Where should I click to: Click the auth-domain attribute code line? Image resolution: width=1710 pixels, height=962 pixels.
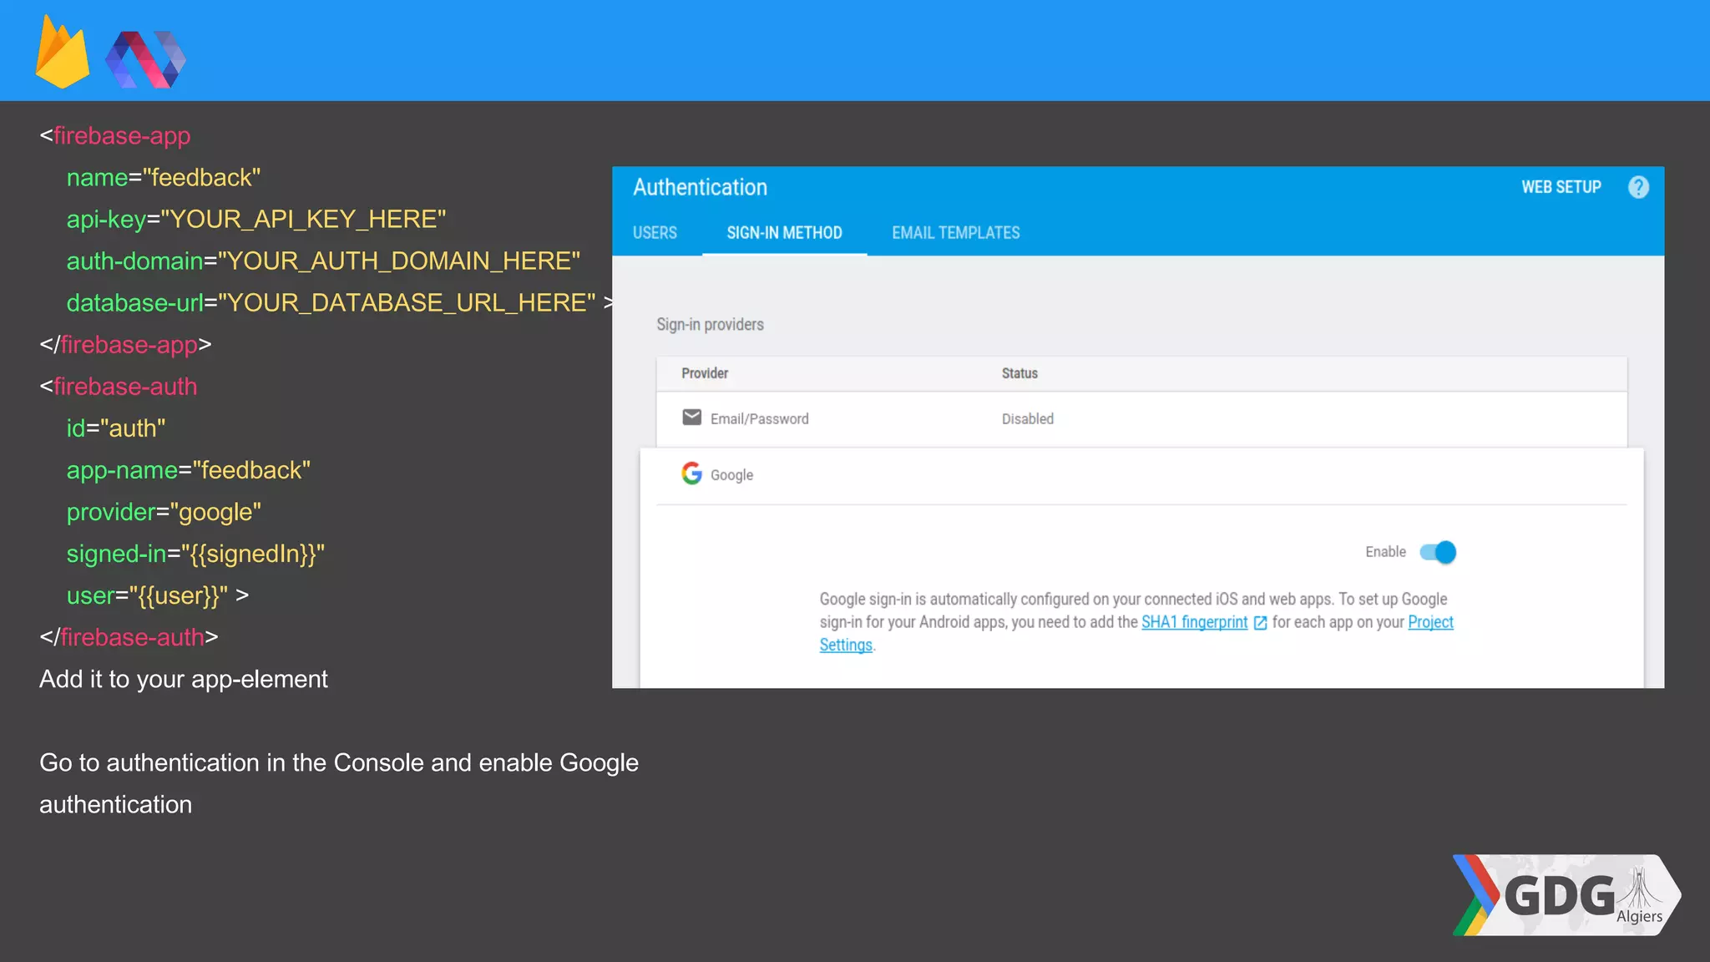(x=323, y=261)
